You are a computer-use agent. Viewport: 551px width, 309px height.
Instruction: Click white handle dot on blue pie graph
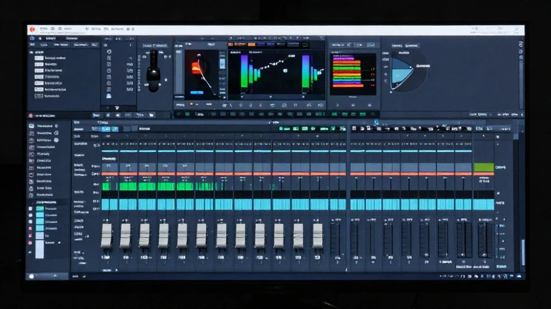[x=411, y=67]
